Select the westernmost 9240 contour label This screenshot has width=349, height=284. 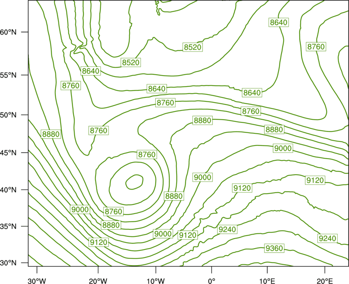(x=227, y=229)
